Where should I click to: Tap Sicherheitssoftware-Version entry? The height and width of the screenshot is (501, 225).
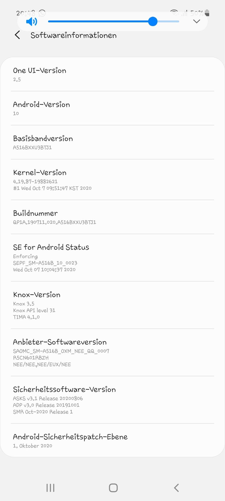tap(112, 400)
